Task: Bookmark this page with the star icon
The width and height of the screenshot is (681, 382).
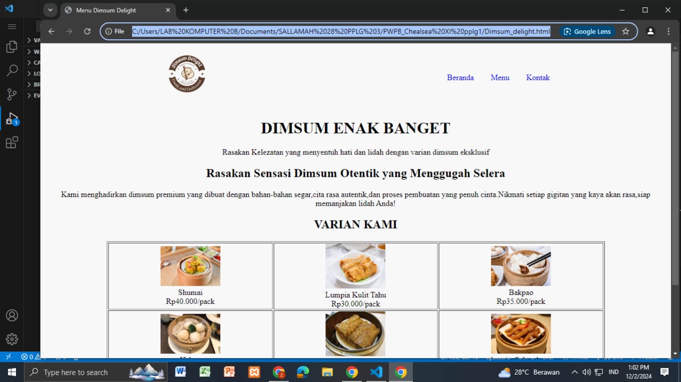Action: pyautogui.click(x=626, y=31)
